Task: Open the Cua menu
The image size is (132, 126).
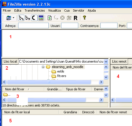Action: 67,10
